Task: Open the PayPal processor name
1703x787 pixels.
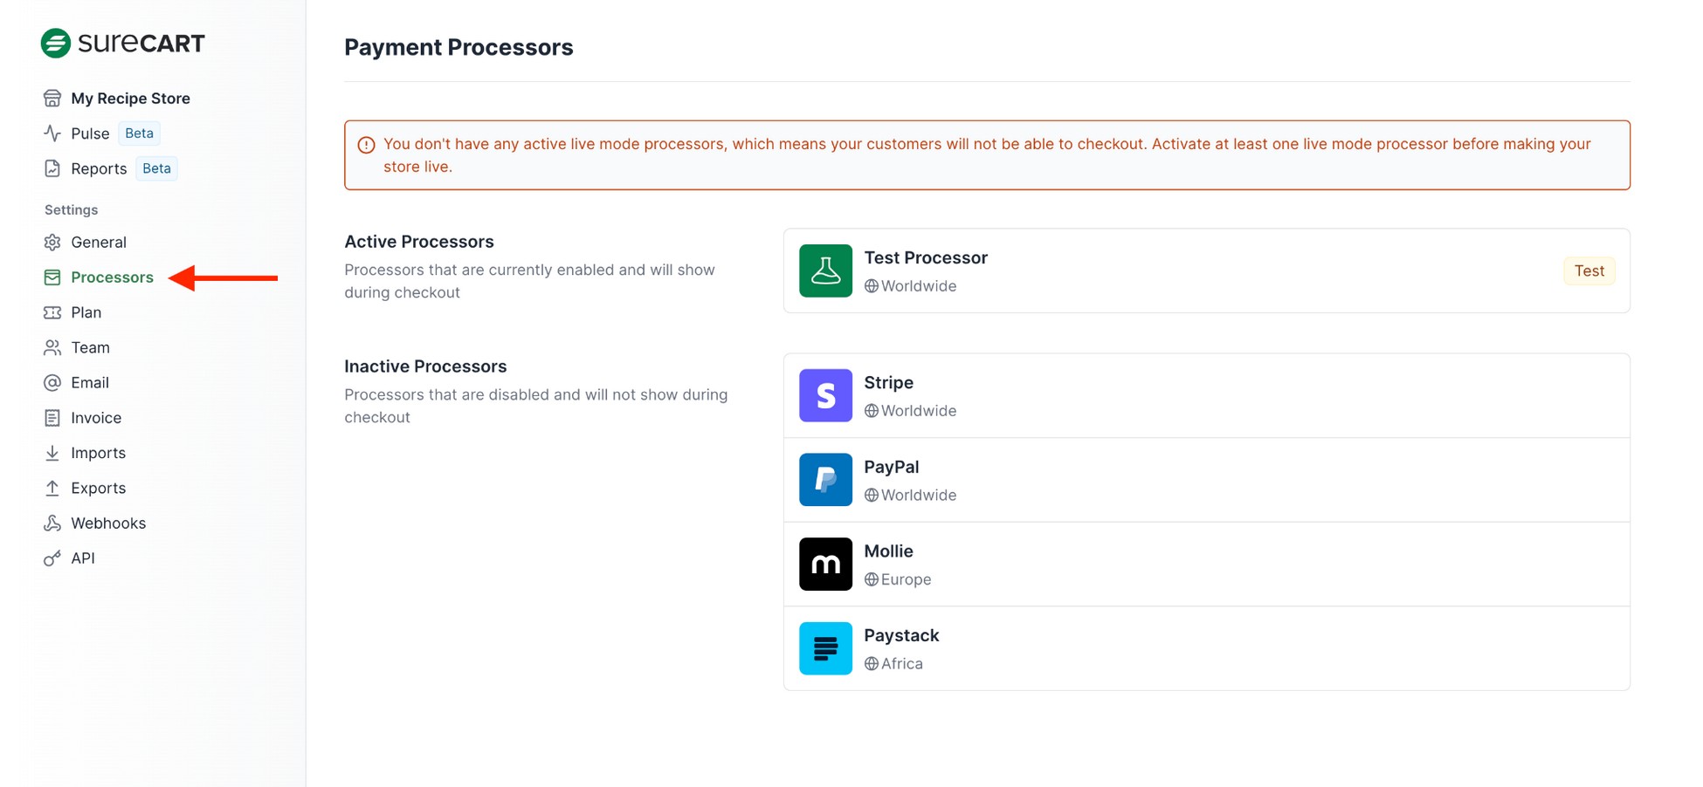Action: 891,467
